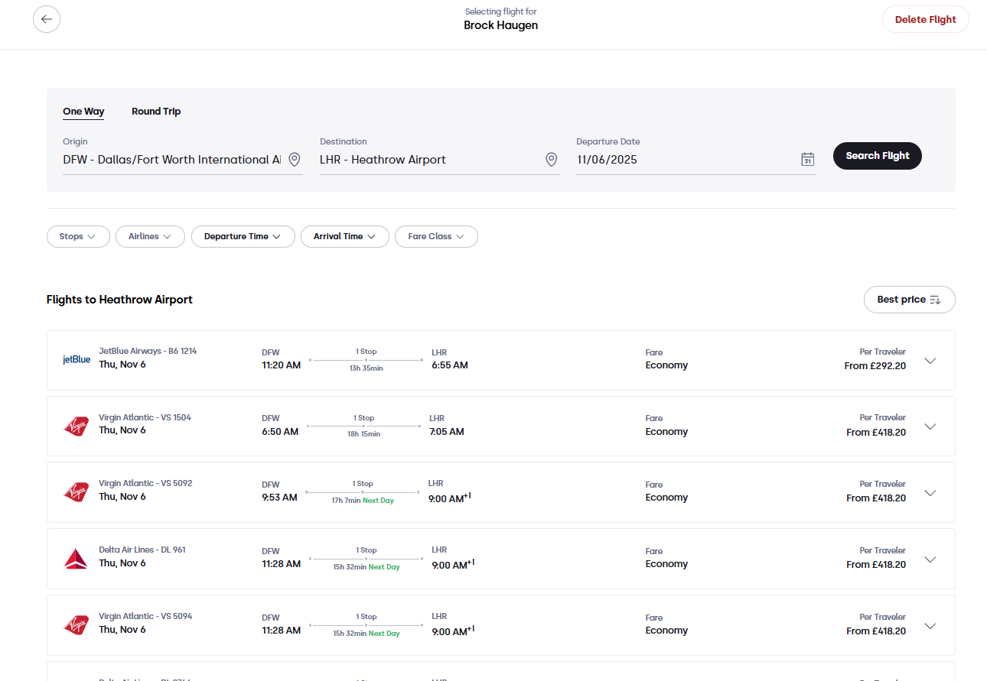The height and width of the screenshot is (681, 987).
Task: Open the Best price sort dropdown
Action: pyautogui.click(x=910, y=300)
